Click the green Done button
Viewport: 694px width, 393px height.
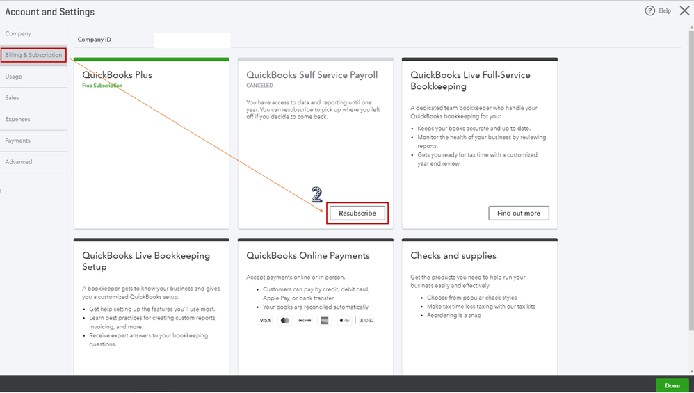pyautogui.click(x=672, y=385)
